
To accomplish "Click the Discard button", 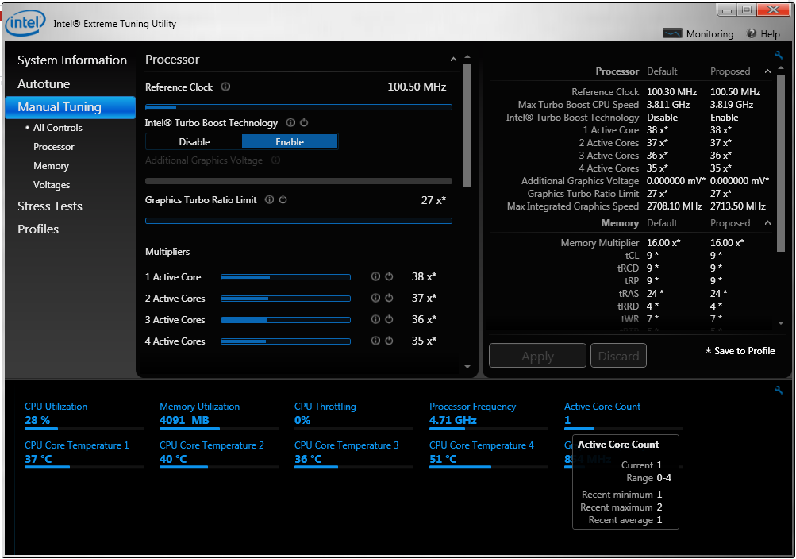I will tap(618, 356).
